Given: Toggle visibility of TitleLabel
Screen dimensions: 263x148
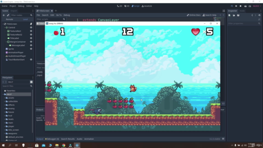Looking at the screenshot, I should point(31,38).
